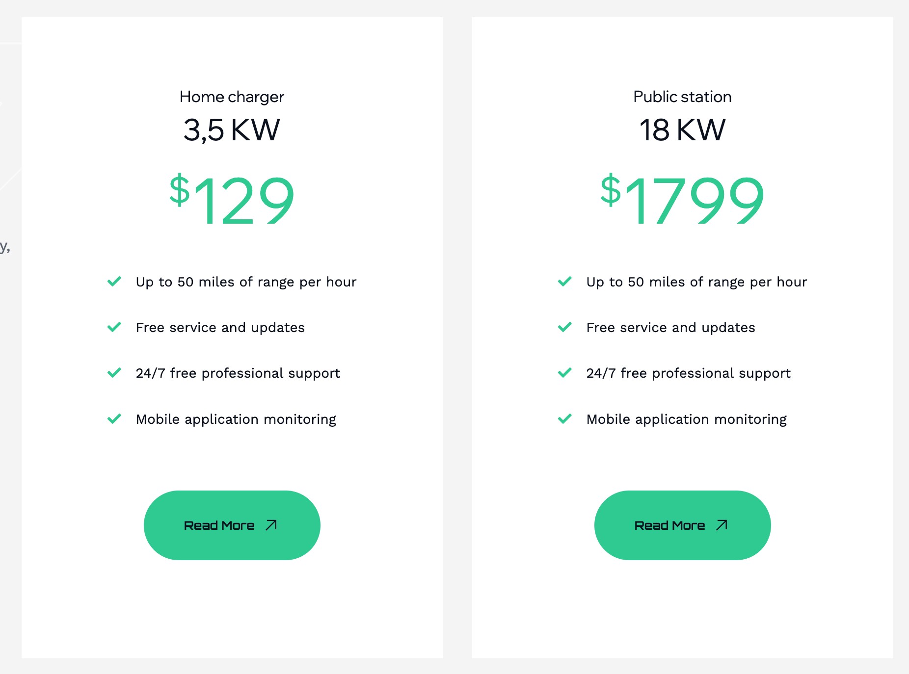This screenshot has width=909, height=674.
Task: Open Read More for the Public station
Action: pos(683,525)
